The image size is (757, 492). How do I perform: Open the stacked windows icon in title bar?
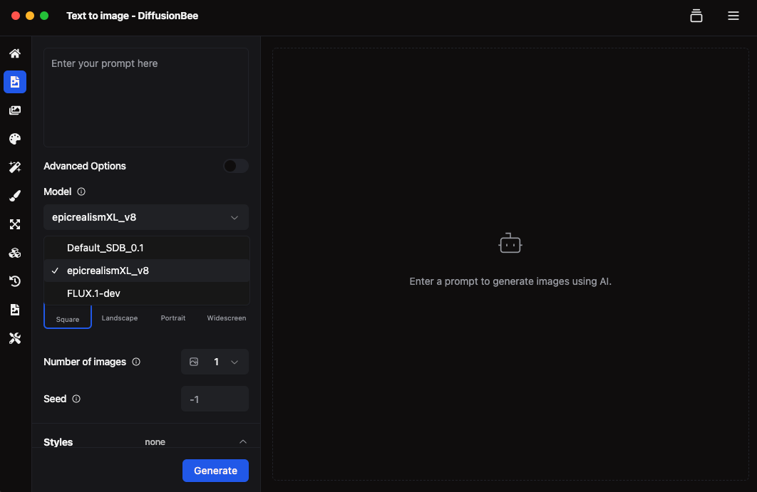(696, 16)
